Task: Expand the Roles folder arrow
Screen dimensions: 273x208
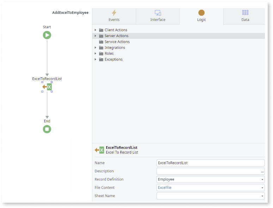Action: pos(95,54)
